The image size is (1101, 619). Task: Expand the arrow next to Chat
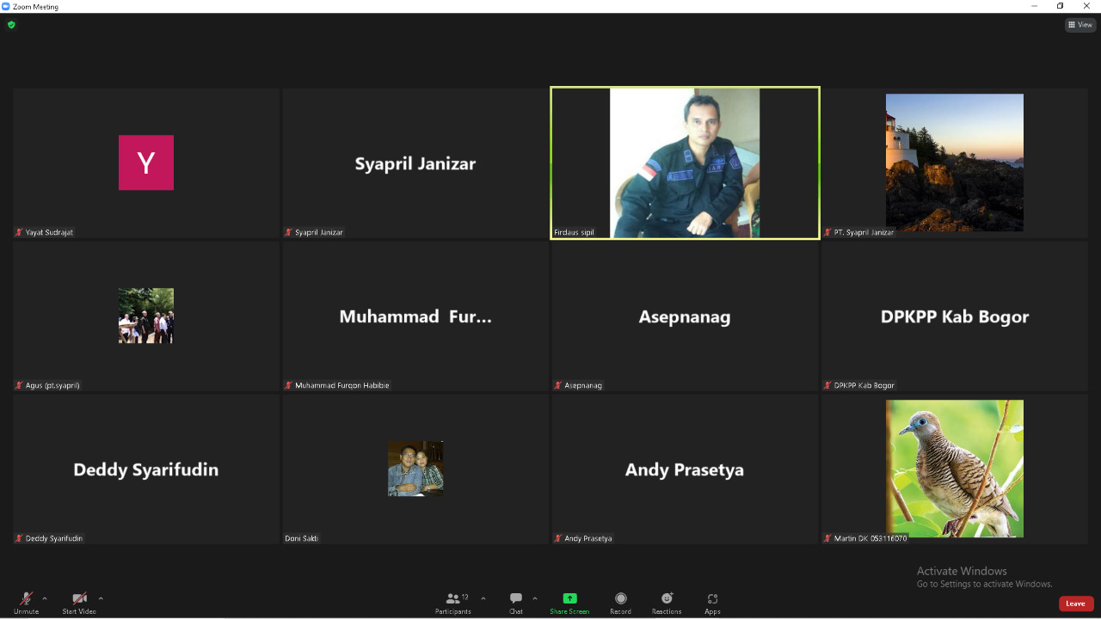click(x=535, y=598)
